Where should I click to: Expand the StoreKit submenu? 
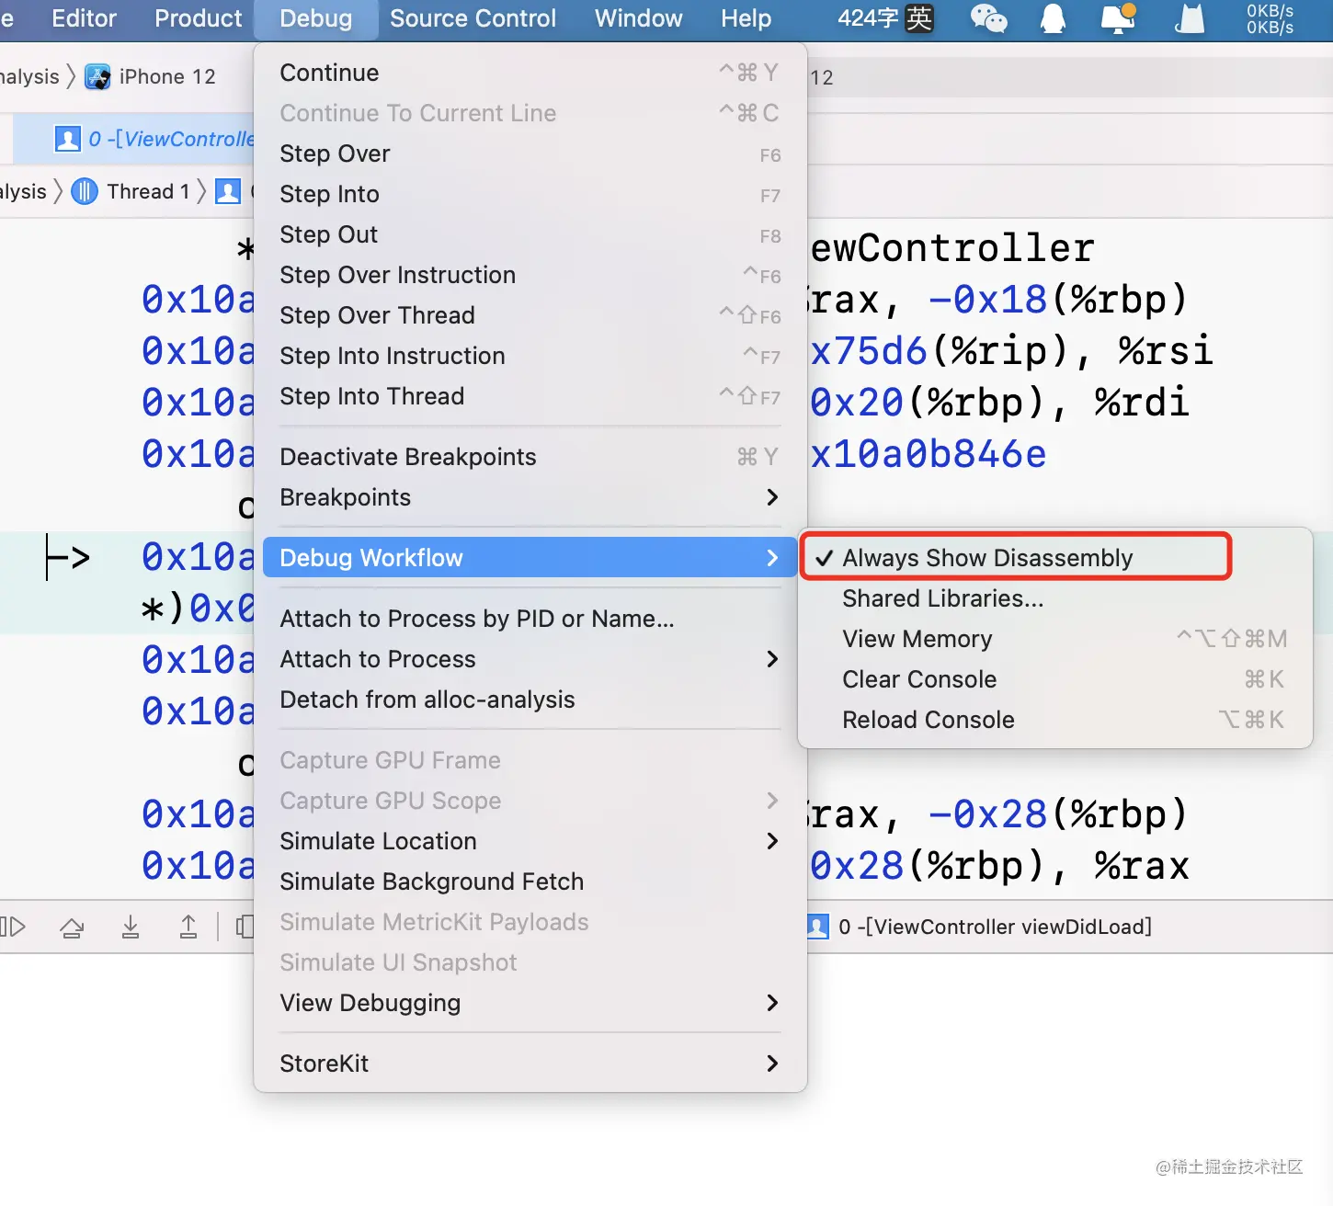(x=530, y=1064)
